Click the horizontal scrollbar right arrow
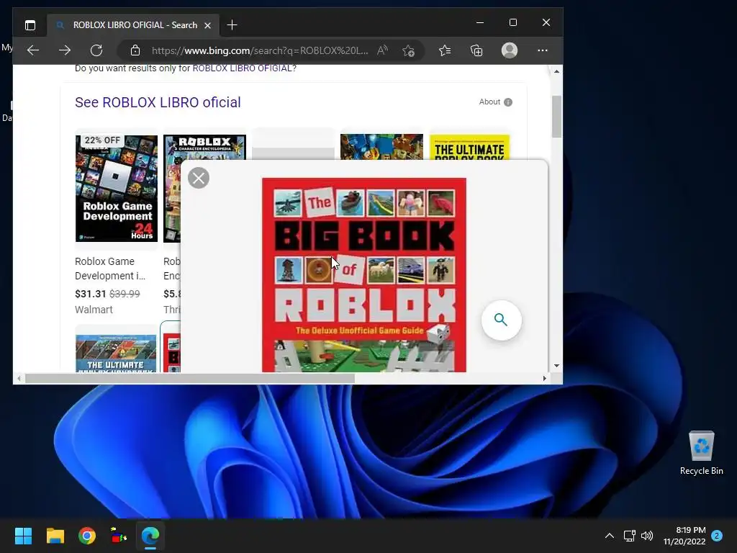The height and width of the screenshot is (553, 737). 545,378
